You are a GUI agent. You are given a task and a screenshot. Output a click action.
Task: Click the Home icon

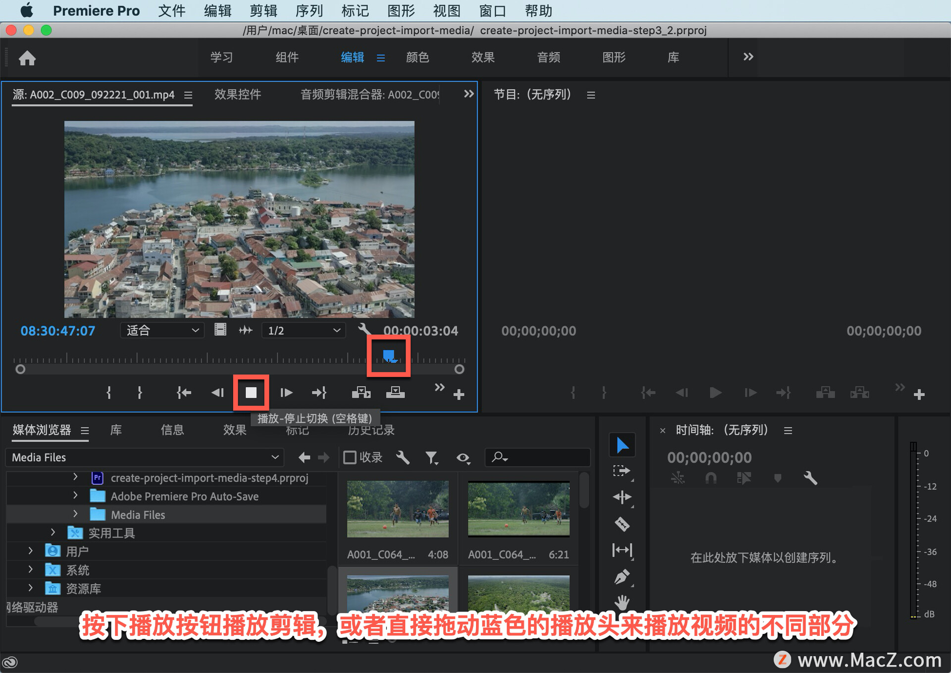(27, 58)
